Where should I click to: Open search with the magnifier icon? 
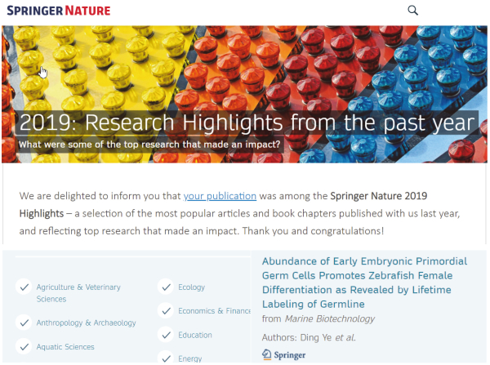click(x=412, y=11)
